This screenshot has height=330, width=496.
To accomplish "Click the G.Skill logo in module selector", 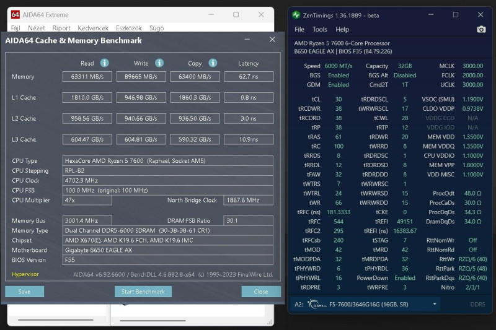I will point(317,305).
